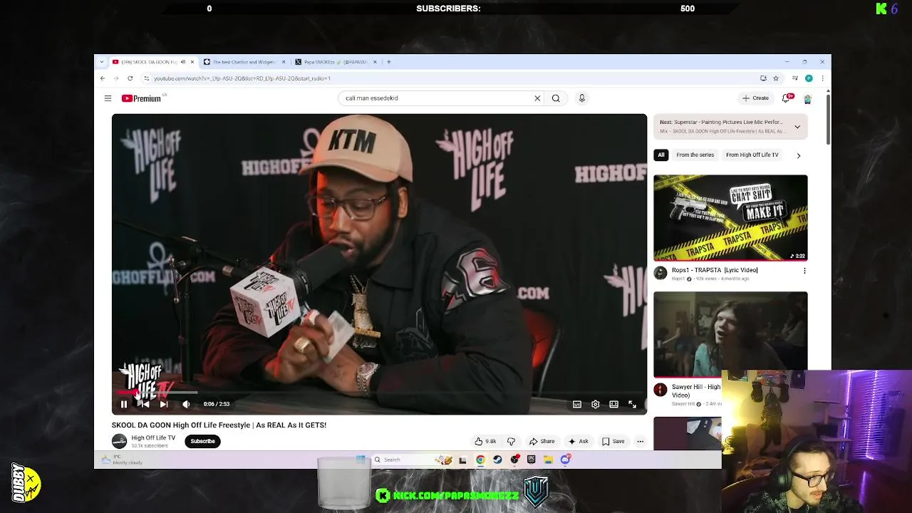Go to YouTube Premium home logo
912x513 pixels.
click(x=142, y=98)
